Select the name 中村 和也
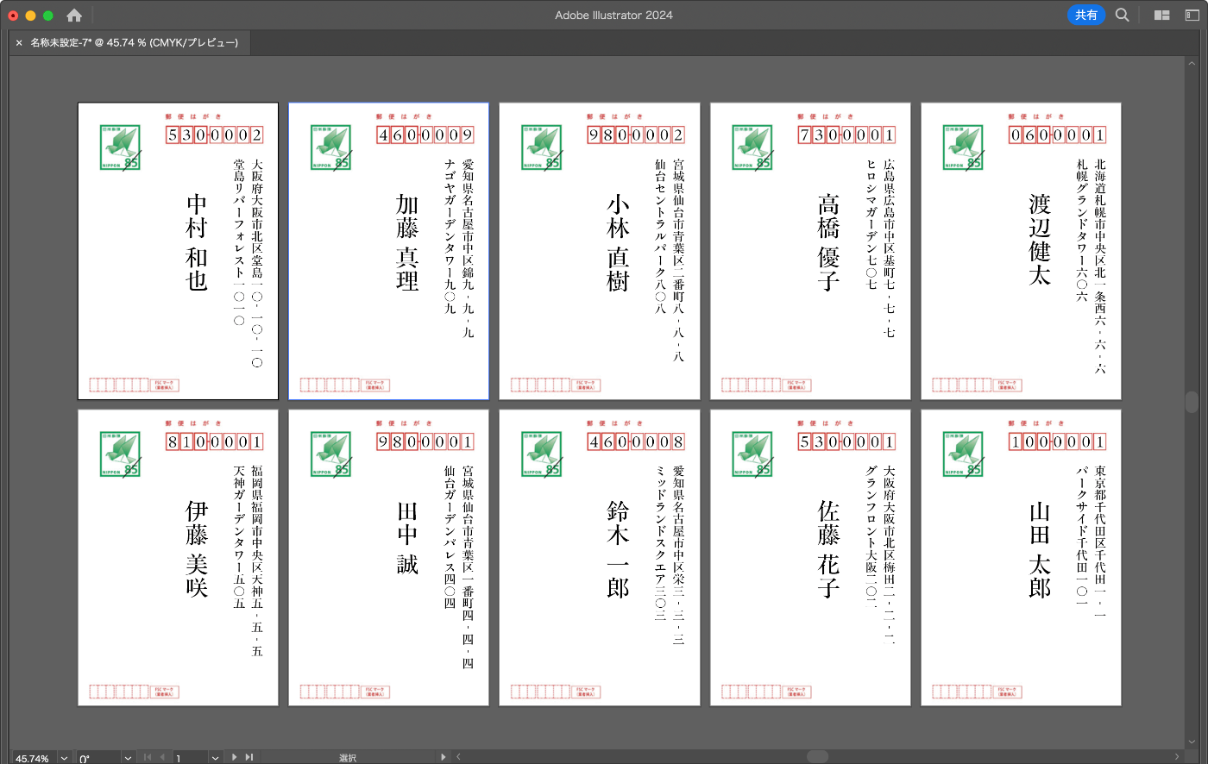The height and width of the screenshot is (764, 1208). pyautogui.click(x=197, y=241)
